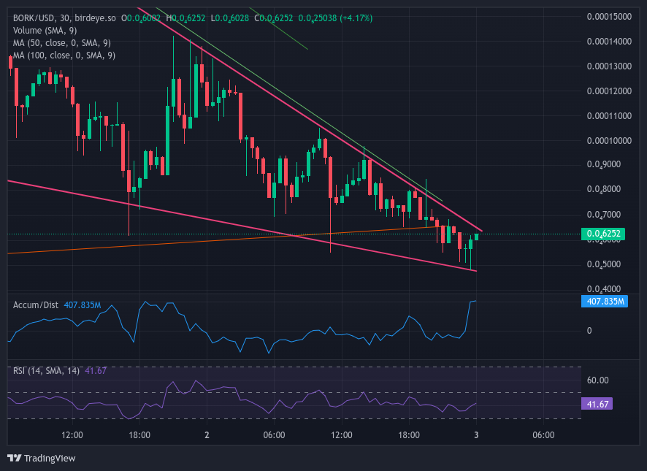This screenshot has width=647, height=471.
Task: Select the RSI (14, SMA, 14) indicator label
Action: pyautogui.click(x=46, y=371)
